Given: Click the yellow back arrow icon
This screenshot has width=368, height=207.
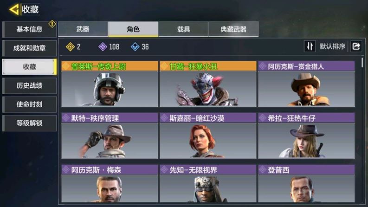Looking at the screenshot, I should click(x=14, y=9).
